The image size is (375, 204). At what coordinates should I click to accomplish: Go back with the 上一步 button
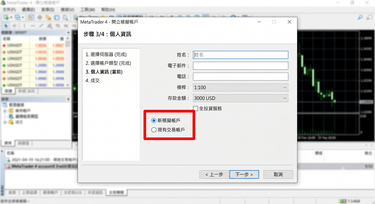tap(214, 174)
